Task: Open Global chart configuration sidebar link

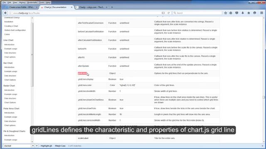Action: coord(15,30)
